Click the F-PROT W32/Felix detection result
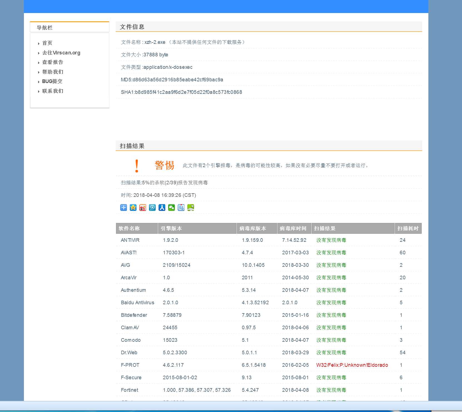This screenshot has height=412, width=462. pyautogui.click(x=352, y=365)
